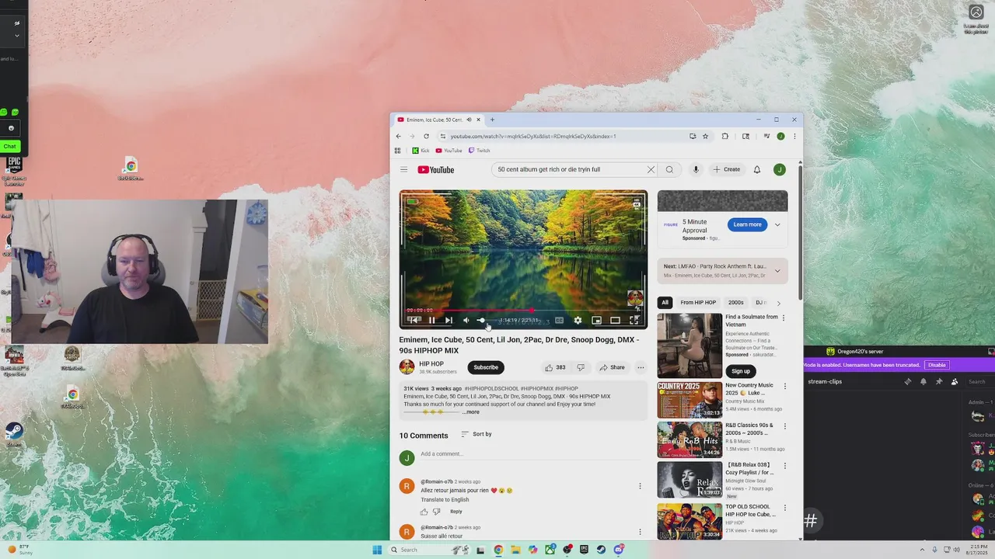Reload the Chrome page
This screenshot has height=559, width=995.
point(426,136)
